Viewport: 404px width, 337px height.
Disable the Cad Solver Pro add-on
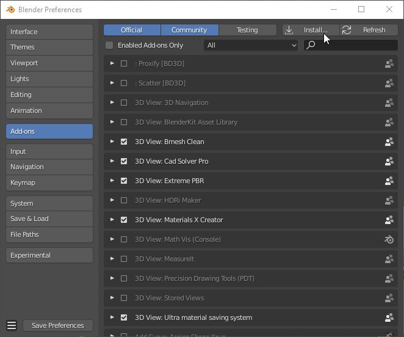tap(124, 161)
